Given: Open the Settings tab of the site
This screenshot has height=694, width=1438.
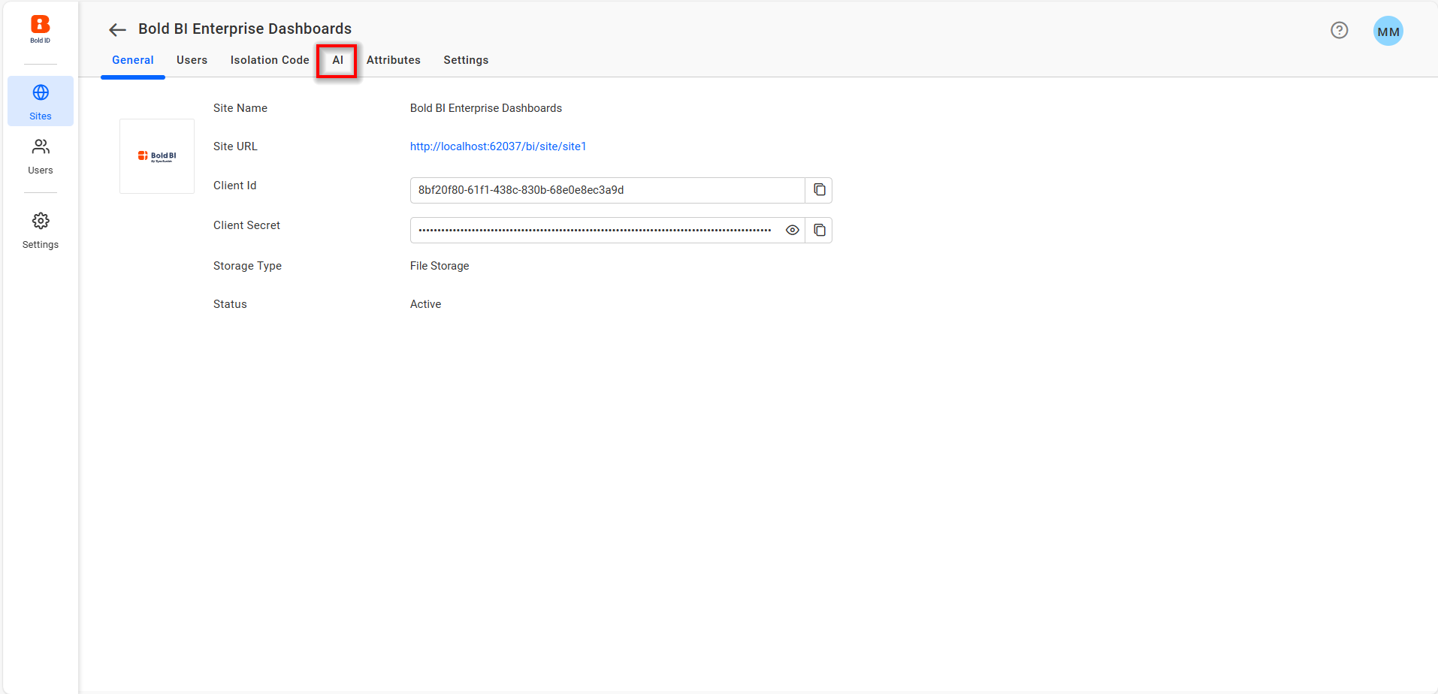Looking at the screenshot, I should (466, 60).
